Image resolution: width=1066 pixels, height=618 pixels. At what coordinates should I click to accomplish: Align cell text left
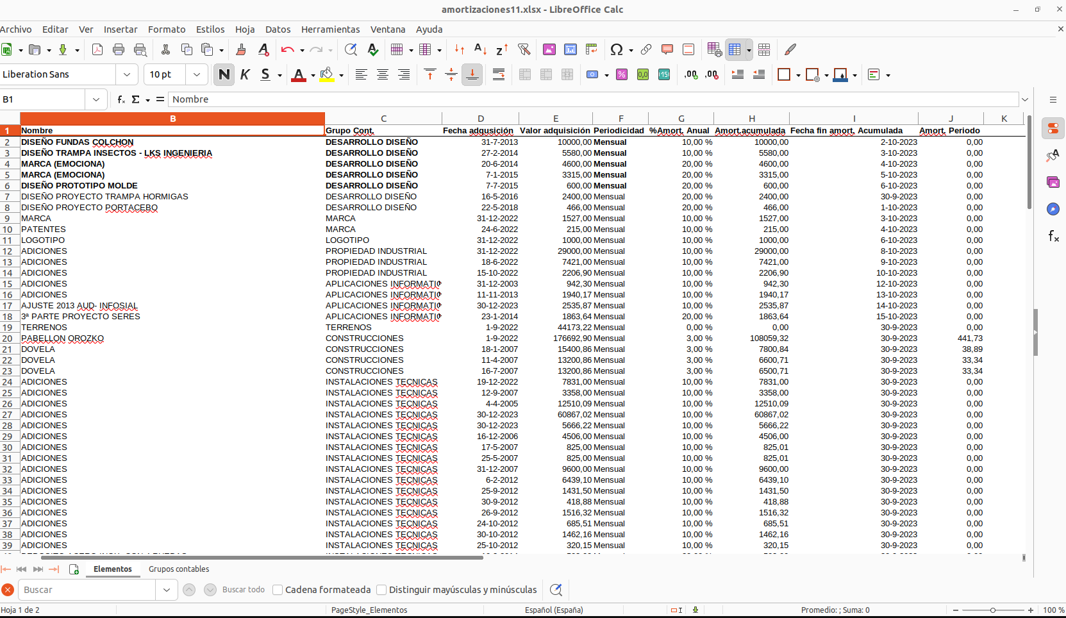point(362,74)
